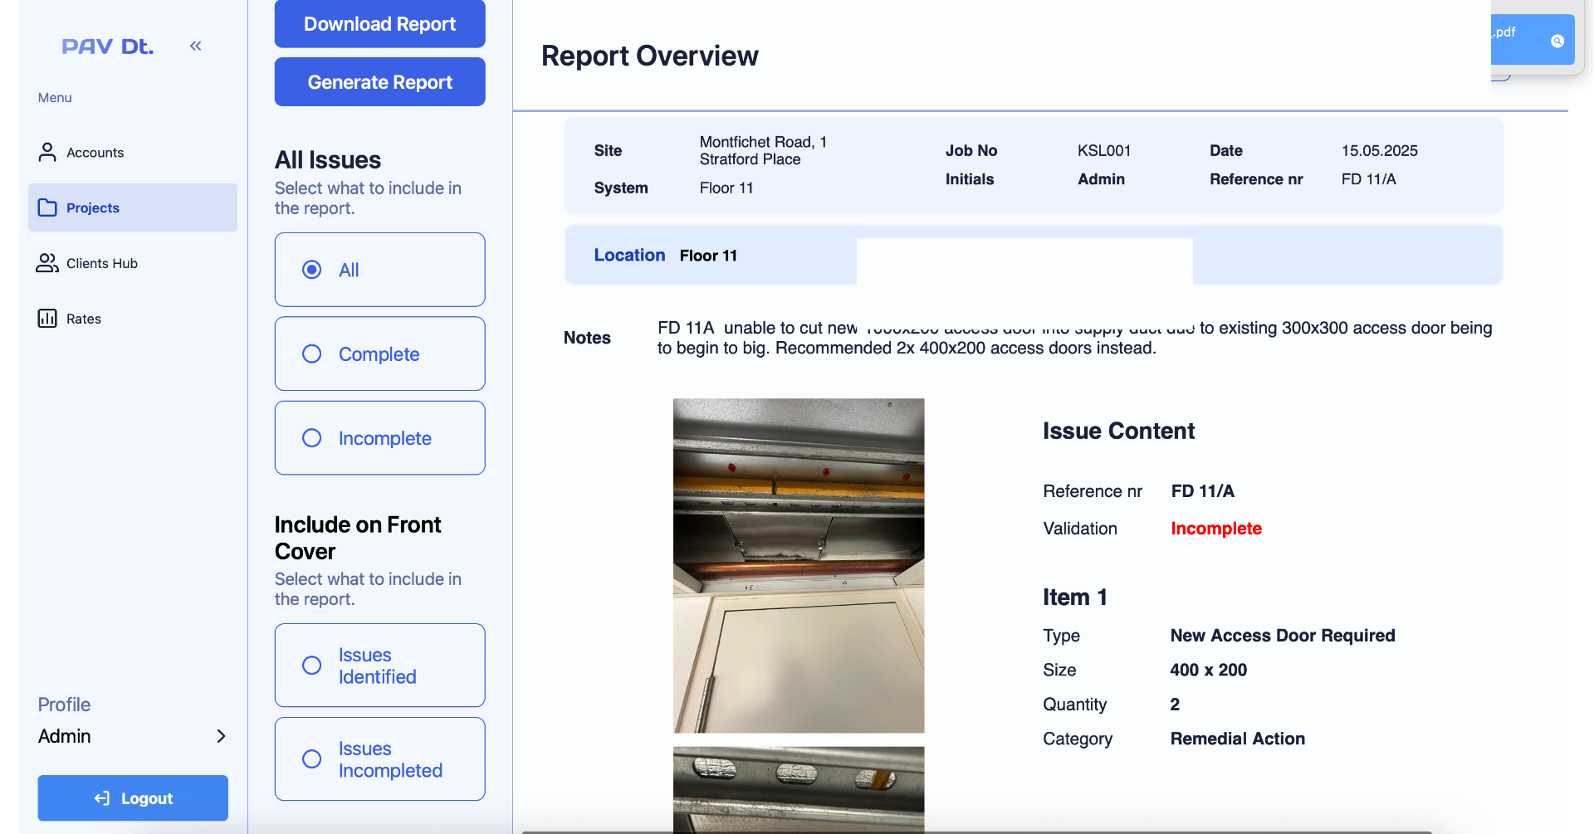This screenshot has height=834, width=1594.
Task: Click the magnifier icon on pdf preview
Action: (x=1557, y=41)
